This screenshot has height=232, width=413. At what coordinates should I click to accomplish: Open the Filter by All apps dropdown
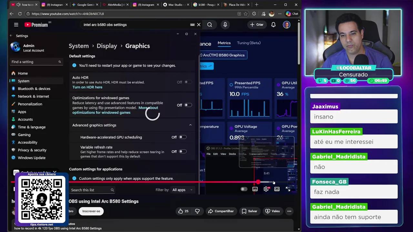pos(183,190)
